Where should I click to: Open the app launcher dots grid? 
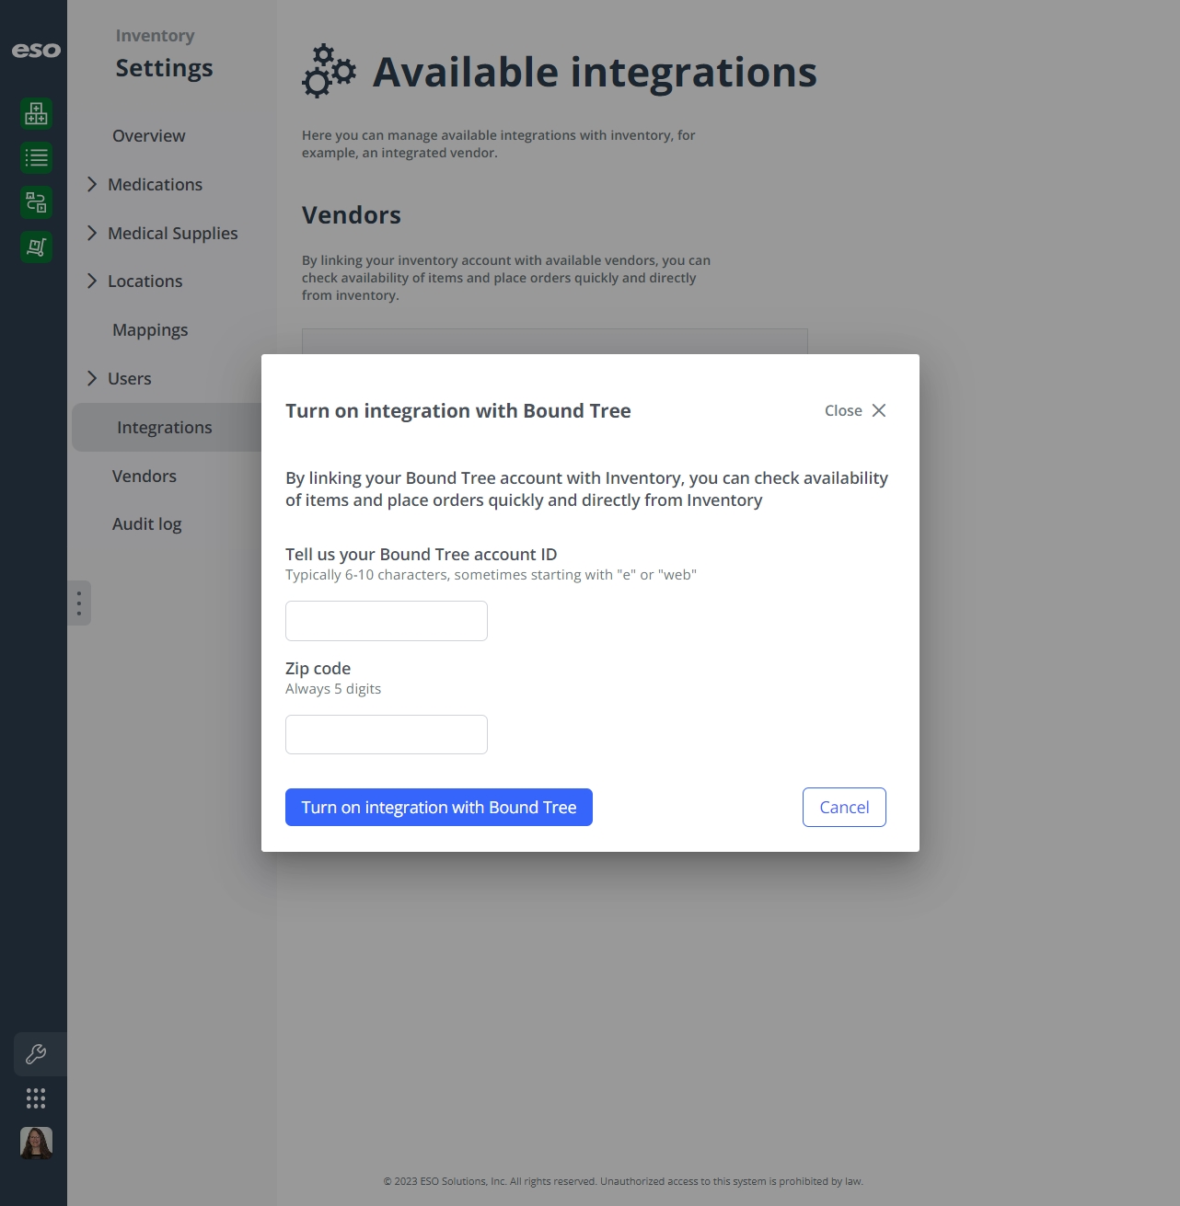pyautogui.click(x=36, y=1098)
